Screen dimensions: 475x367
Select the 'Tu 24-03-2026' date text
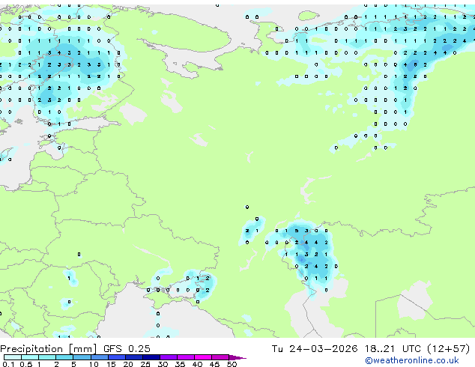(x=315, y=349)
